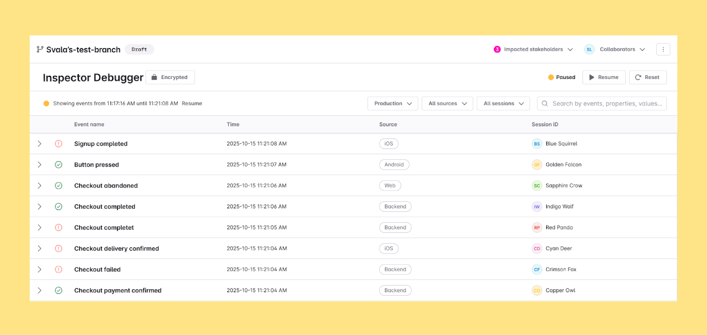Click the Android source tag
This screenshot has width=707, height=335.
tap(394, 165)
